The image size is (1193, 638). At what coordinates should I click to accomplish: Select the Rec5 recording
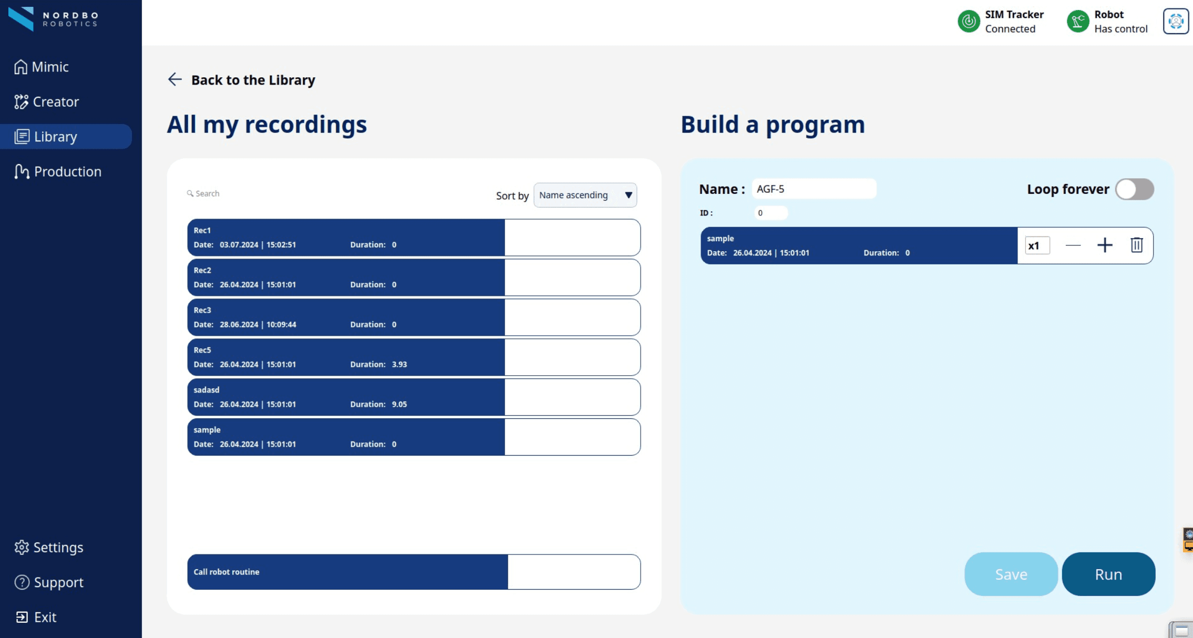(346, 357)
